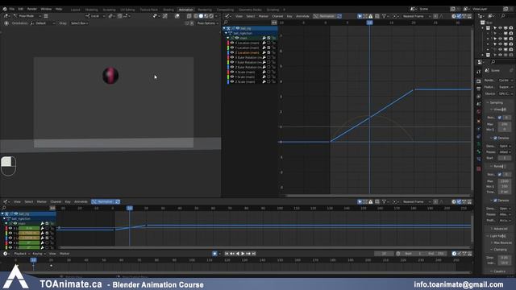Click current frame number field

click(x=384, y=254)
